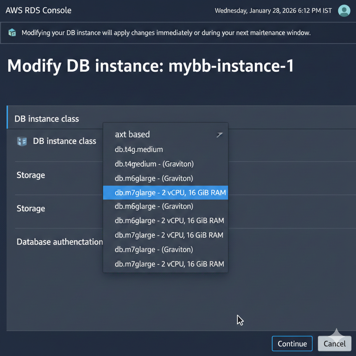Click the DB instance class icon
Image resolution: width=356 pixels, height=356 pixels.
(22, 141)
